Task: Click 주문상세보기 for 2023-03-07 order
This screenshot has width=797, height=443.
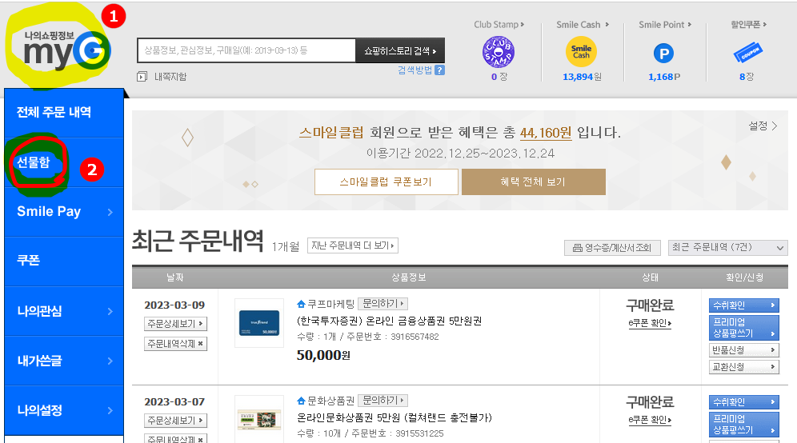Action: [x=175, y=421]
